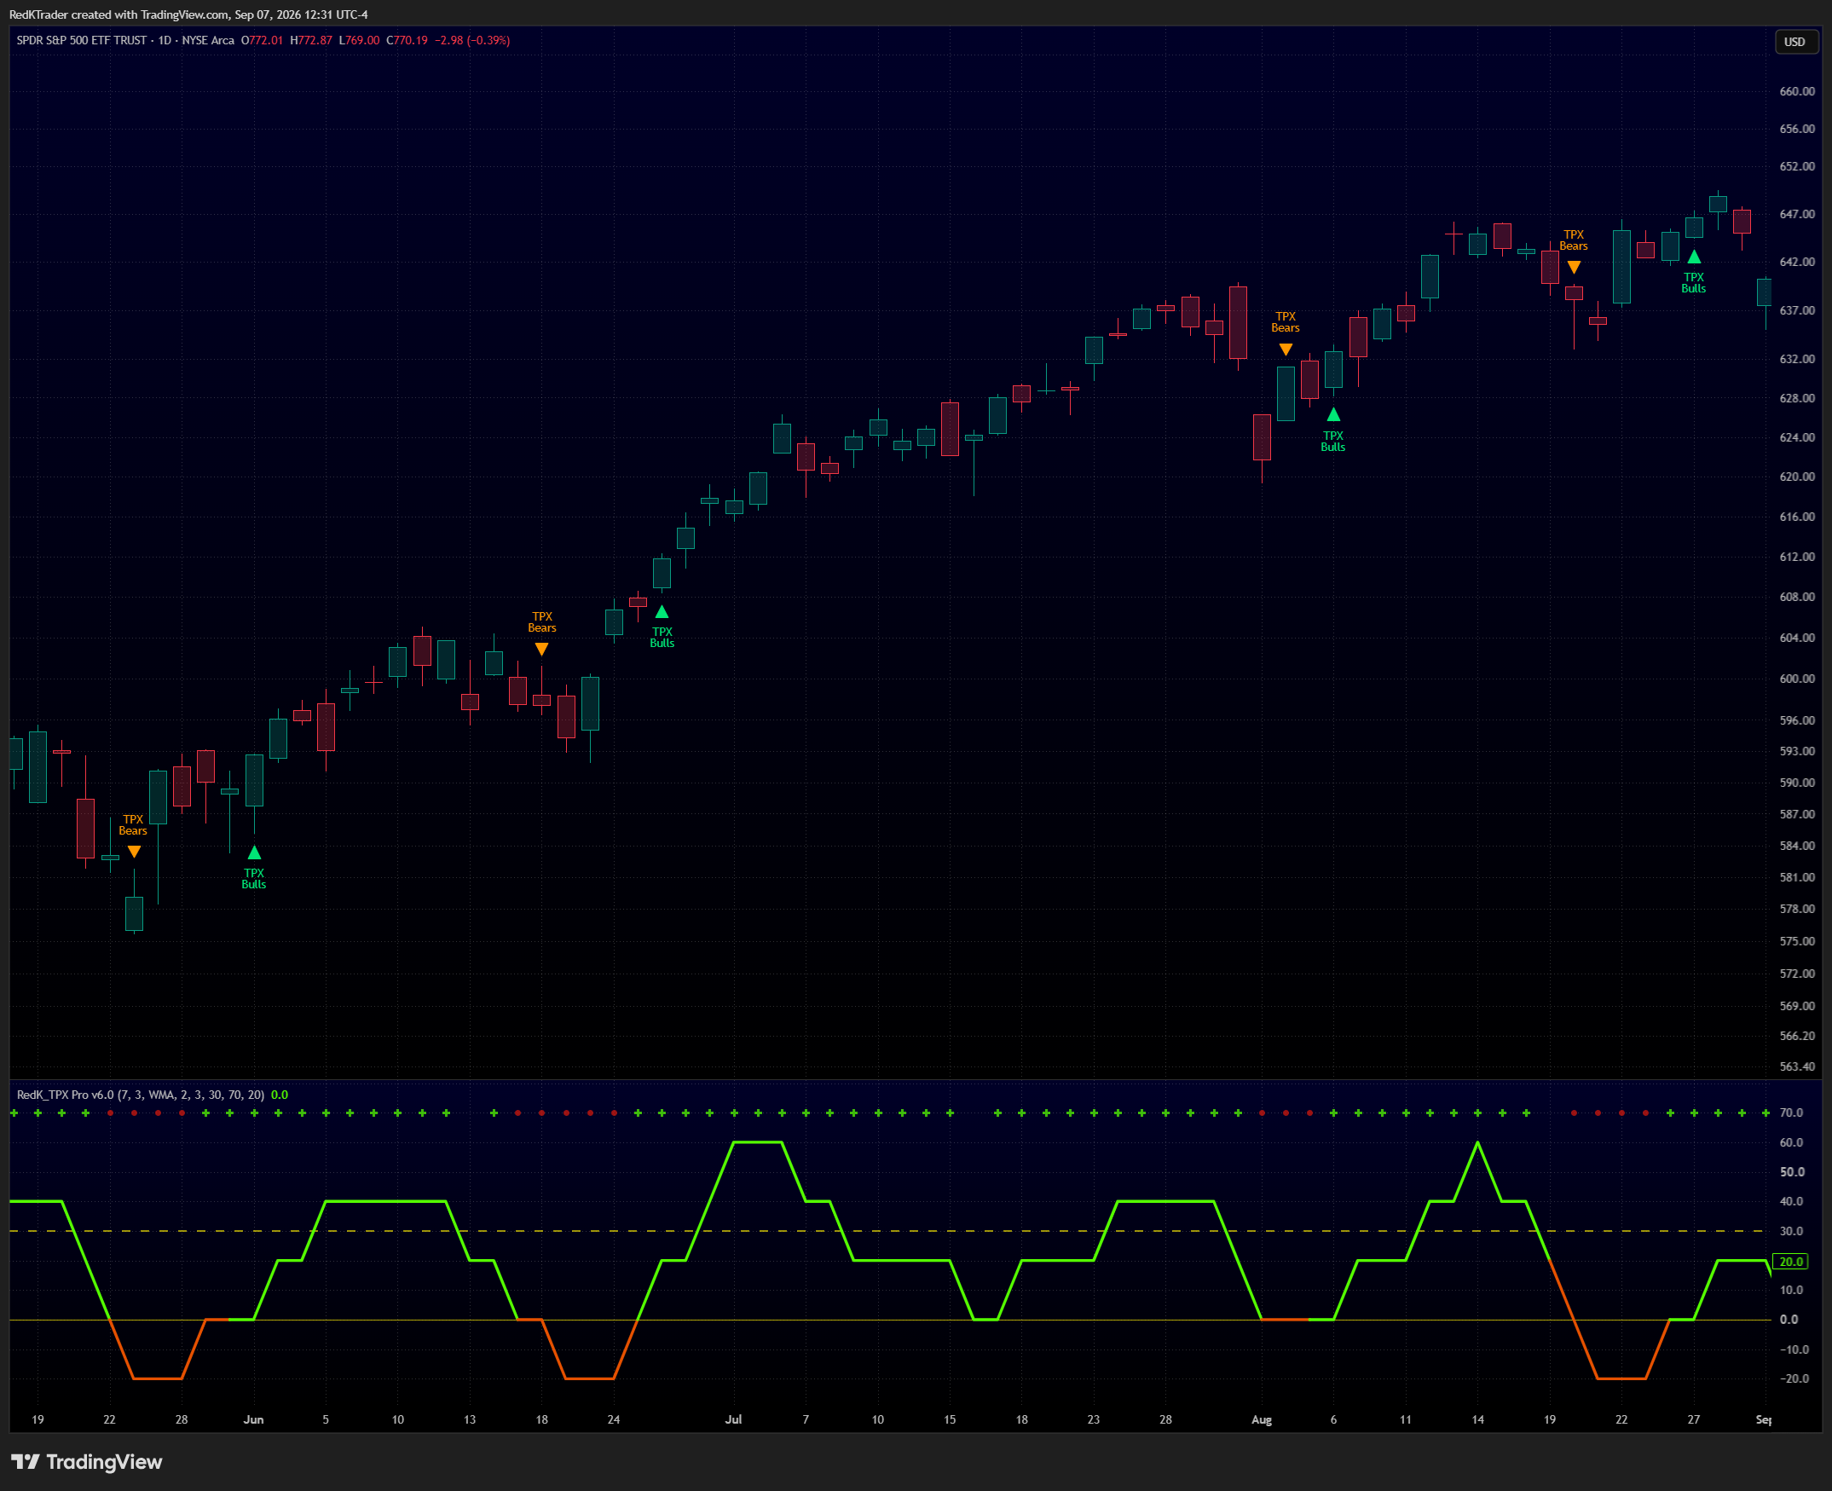Click the highlighted 20.0 indicator value label
This screenshot has height=1491, width=1832.
tap(1791, 1262)
